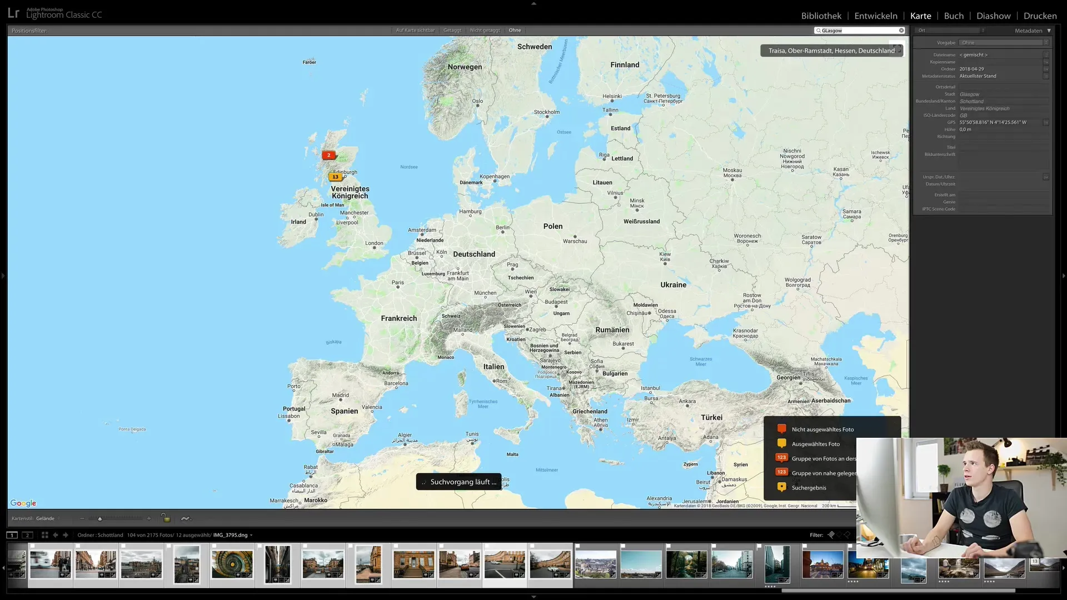Screen dimensions: 1067x600
Task: Switch to the Bibliothek module
Action: click(821, 16)
